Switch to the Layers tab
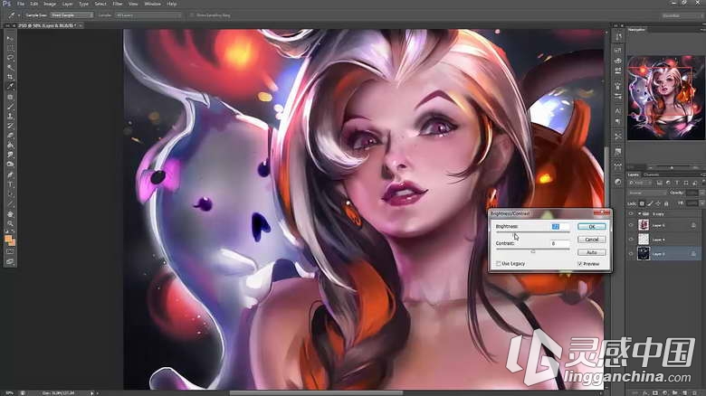Viewport: 706px width, 396px height. tap(634, 174)
